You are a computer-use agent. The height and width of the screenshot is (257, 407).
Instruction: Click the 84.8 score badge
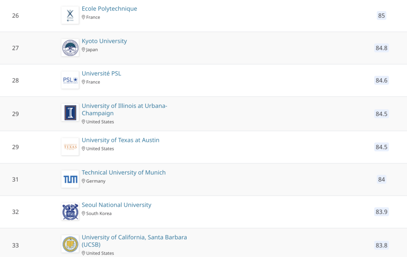(381, 48)
